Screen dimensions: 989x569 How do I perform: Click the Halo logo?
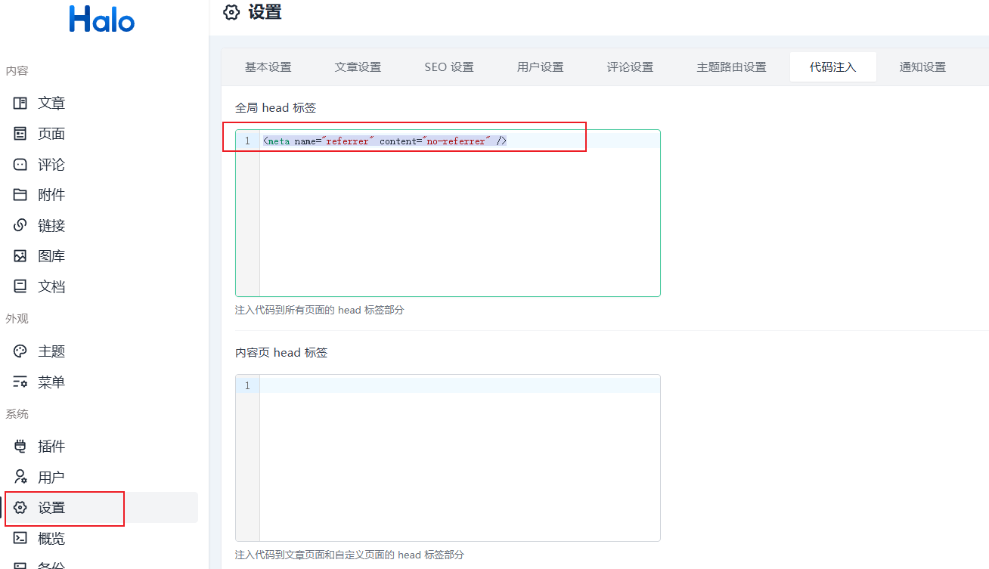[x=102, y=19]
